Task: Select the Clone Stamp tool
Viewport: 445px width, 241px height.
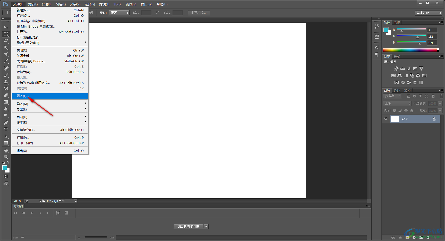Action: coord(6,82)
